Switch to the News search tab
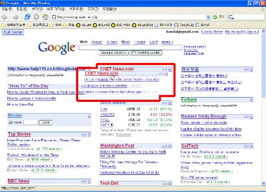Viewport: 266px width, 192px height. pos(126,42)
